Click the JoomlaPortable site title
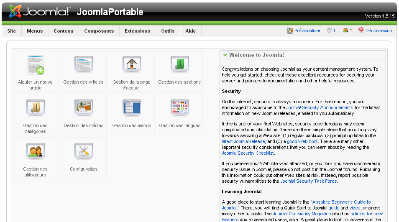Viewport: 399px width, 222px height. click(x=110, y=12)
